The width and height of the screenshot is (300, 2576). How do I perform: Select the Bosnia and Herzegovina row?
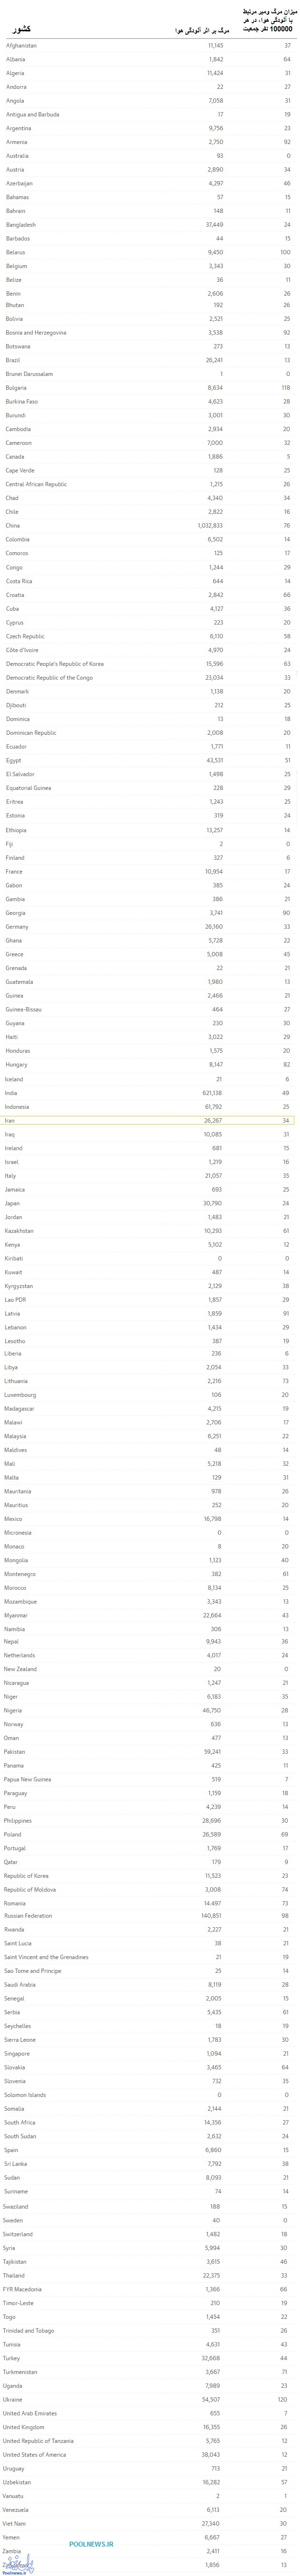pos(149,333)
